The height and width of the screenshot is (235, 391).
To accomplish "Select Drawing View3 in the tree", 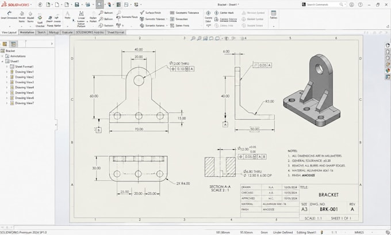I will [x=22, y=82].
